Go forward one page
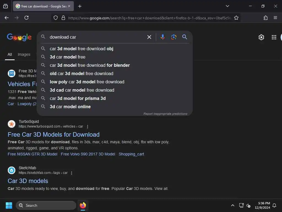 [17, 18]
